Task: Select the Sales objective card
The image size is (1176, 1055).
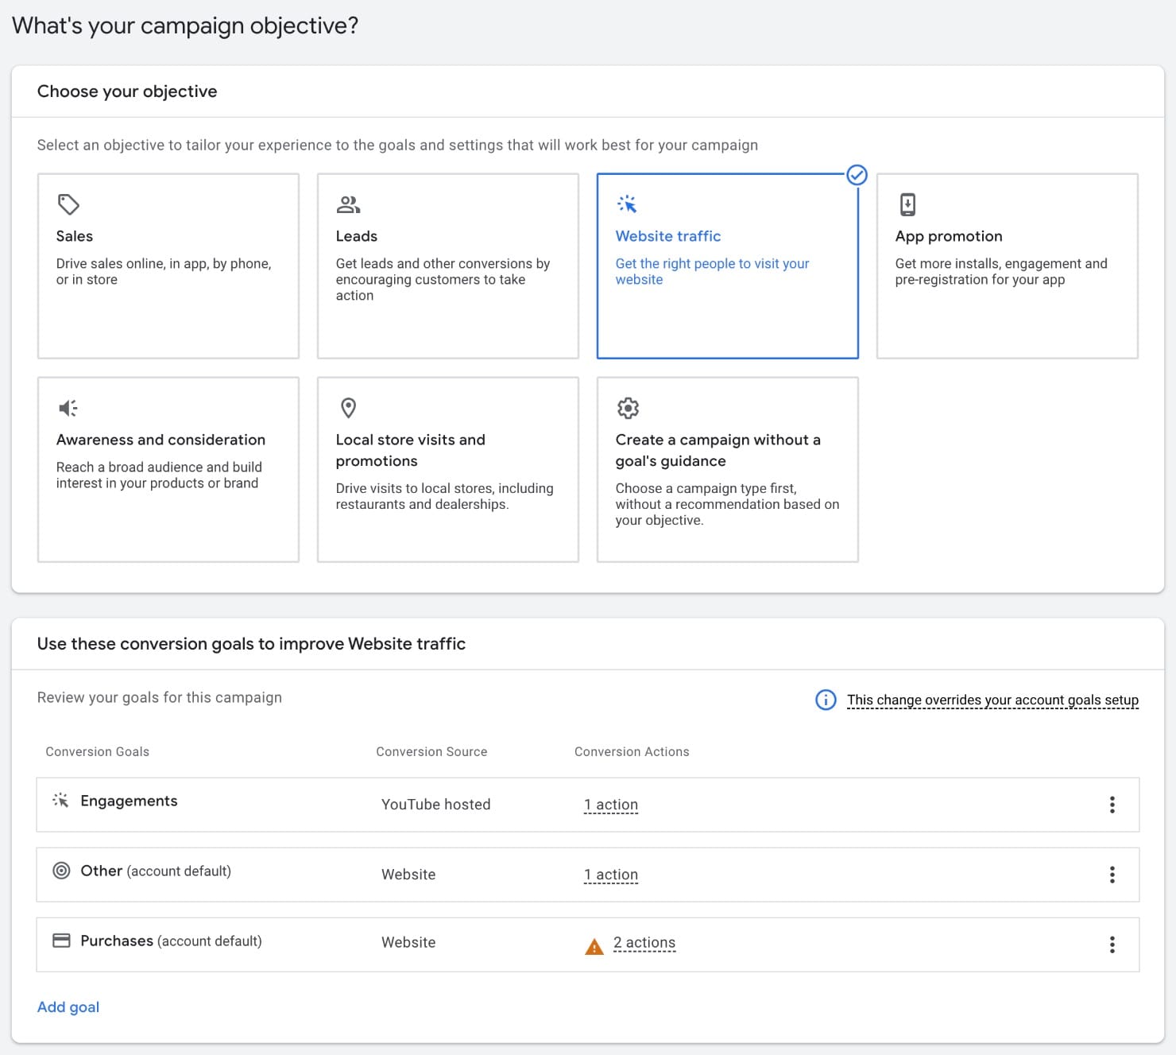Action: (x=168, y=266)
